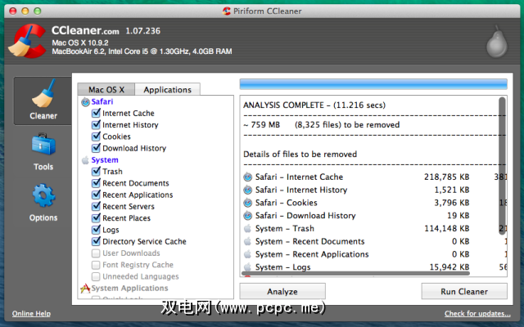Click Apple icon on Recent Documents result
The height and width of the screenshot is (327, 524).
[x=247, y=241]
